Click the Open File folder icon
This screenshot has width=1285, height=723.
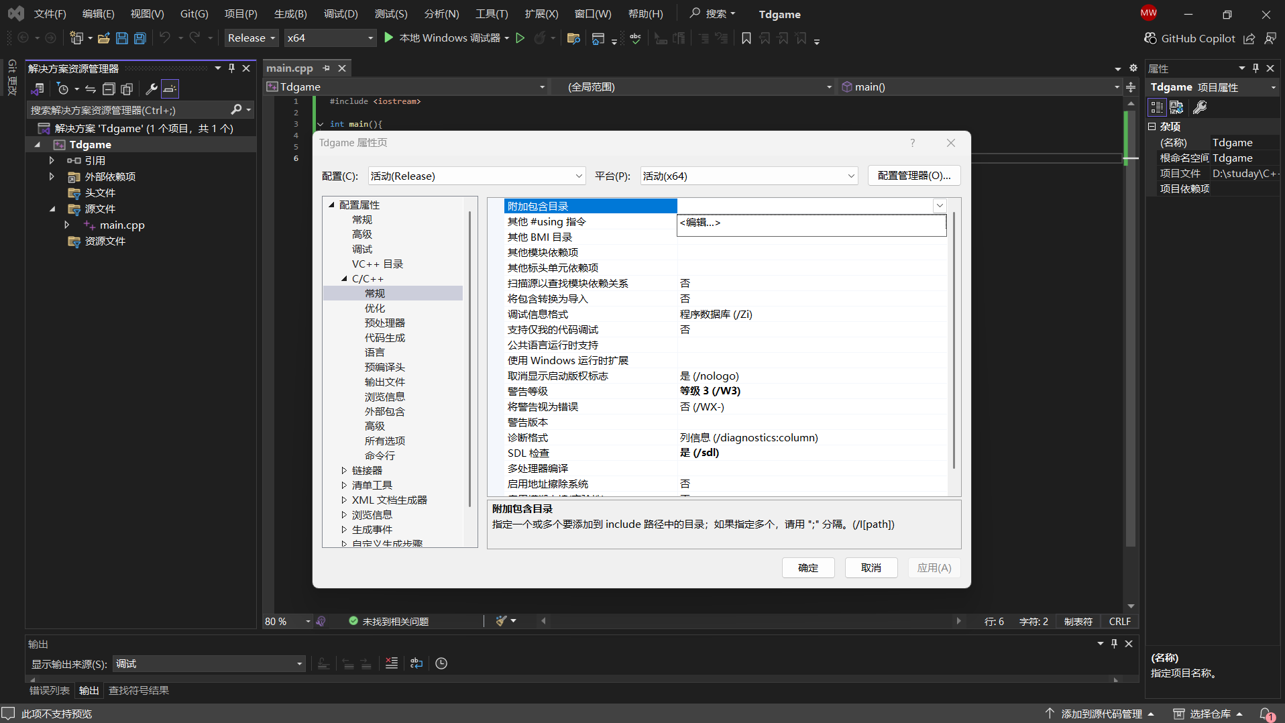coord(103,38)
